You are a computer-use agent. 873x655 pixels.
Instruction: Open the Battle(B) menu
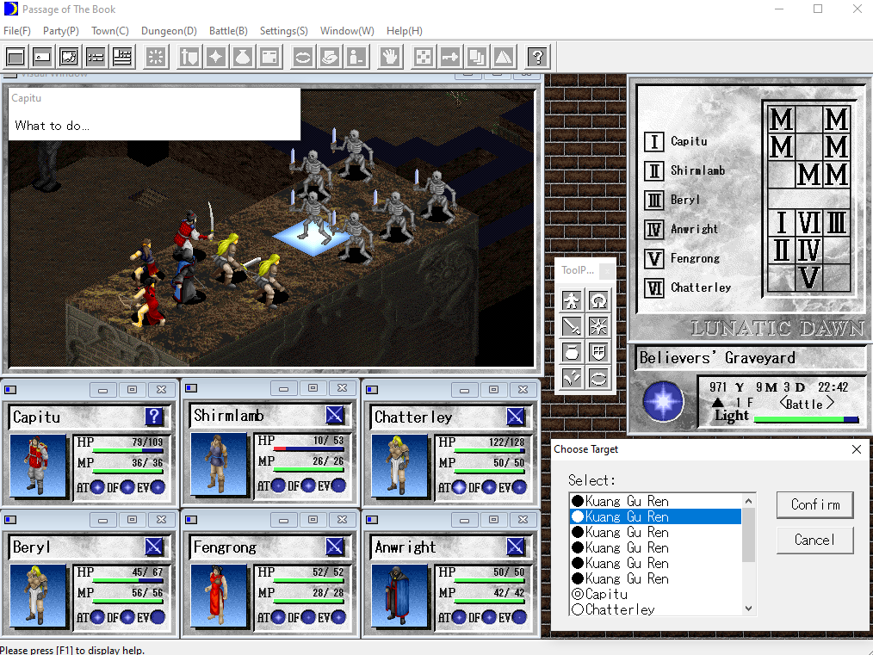pos(228,31)
